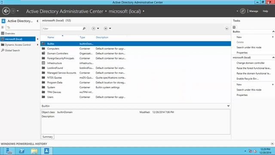Viewport: 275px width, 155px height.
Task: Click Raise the forest functional level
Action: 254,68
